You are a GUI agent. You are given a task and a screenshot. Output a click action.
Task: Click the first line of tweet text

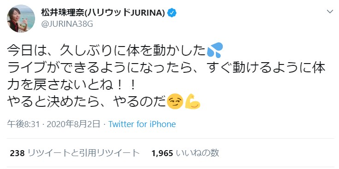[x=115, y=51]
